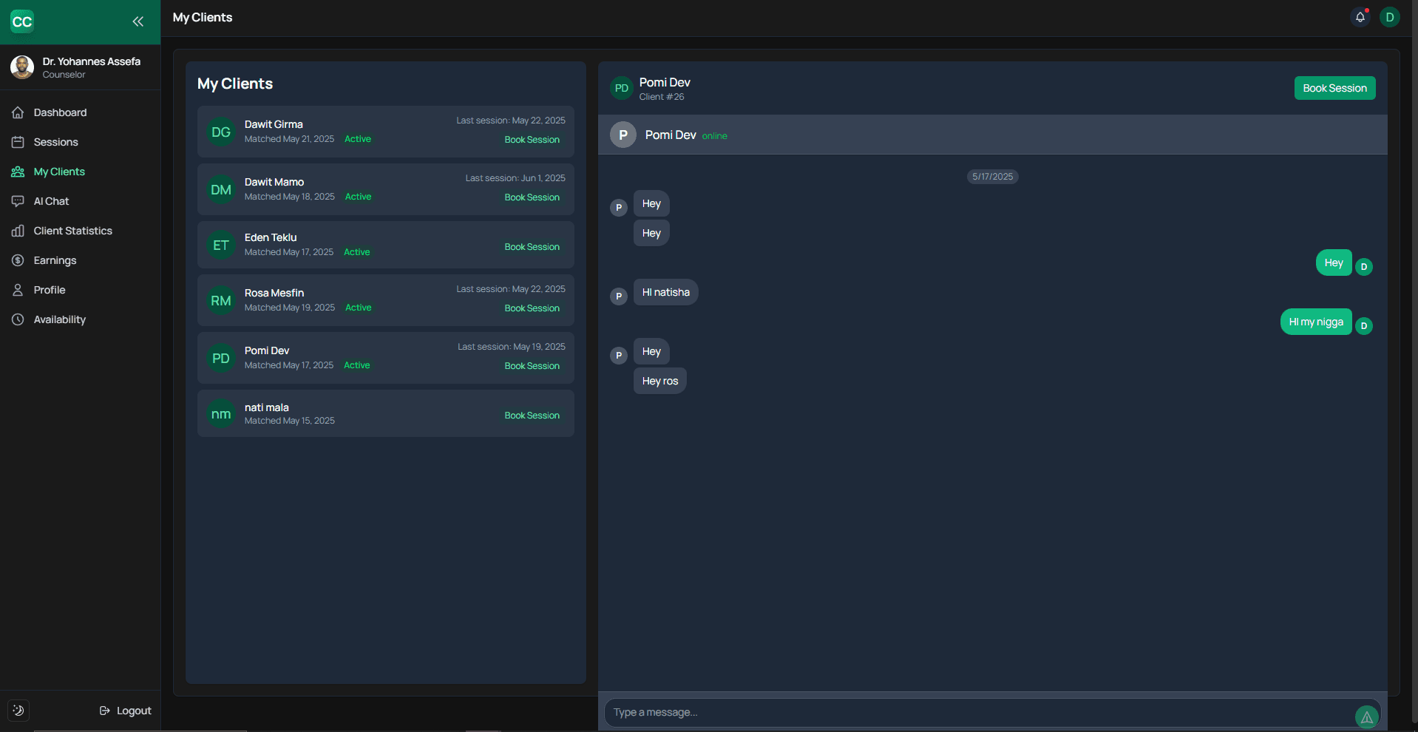
Task: Select Dashboard in the sidebar
Action: (x=60, y=112)
